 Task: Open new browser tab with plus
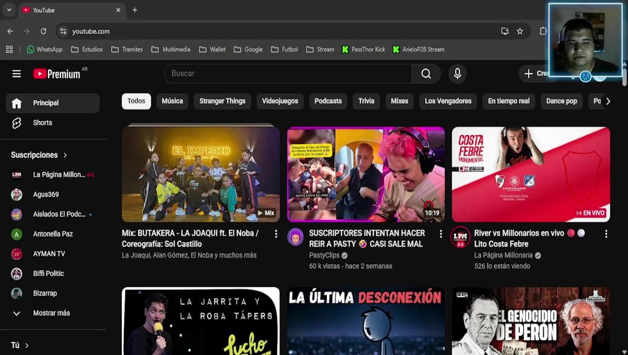click(x=135, y=10)
